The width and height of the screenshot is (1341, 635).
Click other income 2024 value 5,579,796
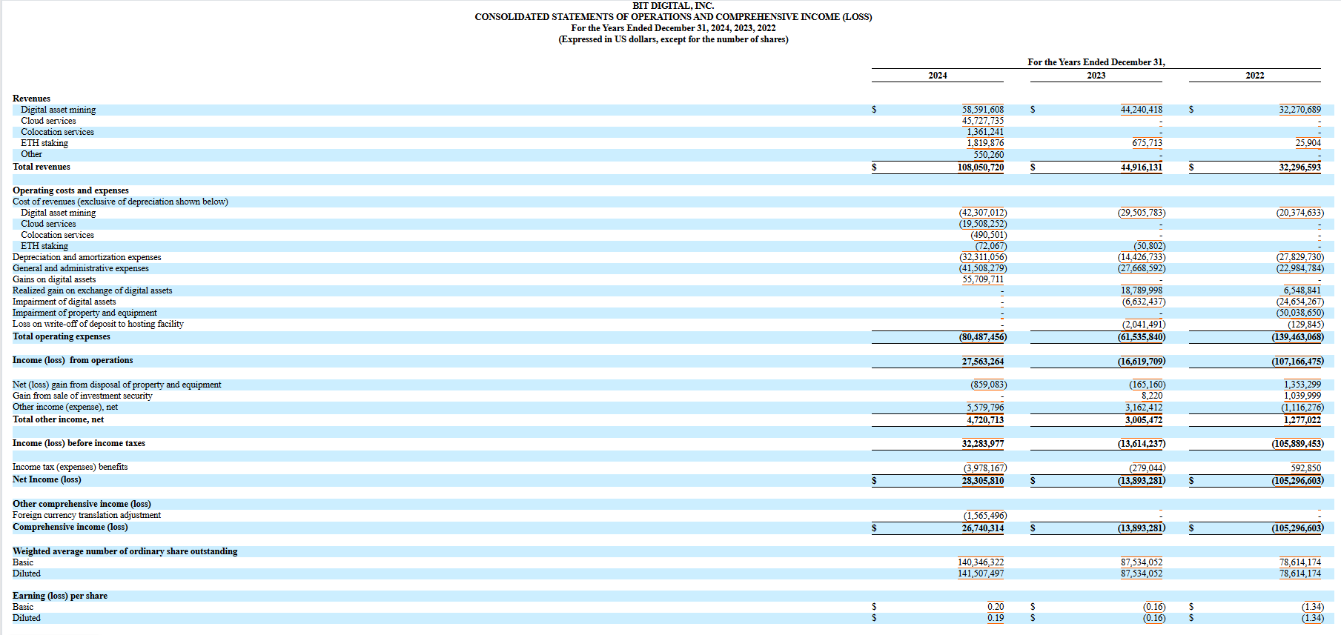pyautogui.click(x=985, y=408)
